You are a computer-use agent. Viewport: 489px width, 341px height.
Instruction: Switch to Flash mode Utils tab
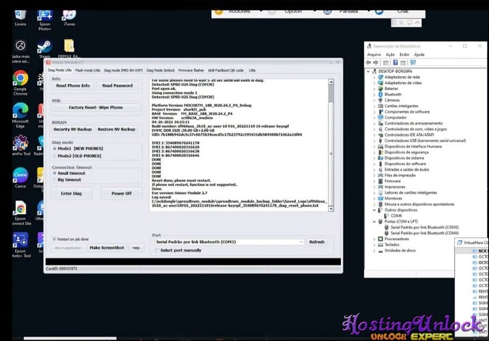coord(87,70)
